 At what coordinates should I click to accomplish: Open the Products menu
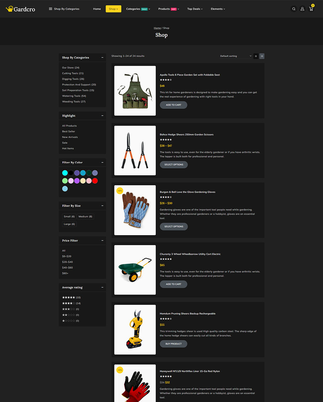(x=169, y=9)
